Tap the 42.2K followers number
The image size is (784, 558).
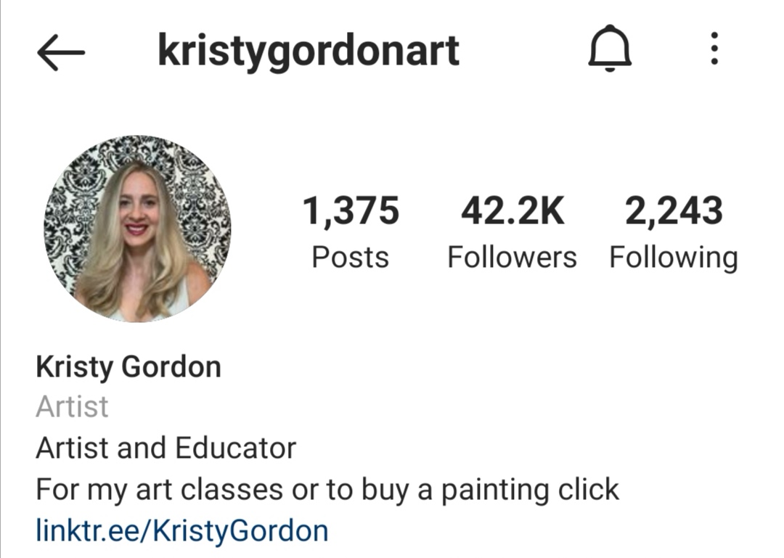pos(513,210)
